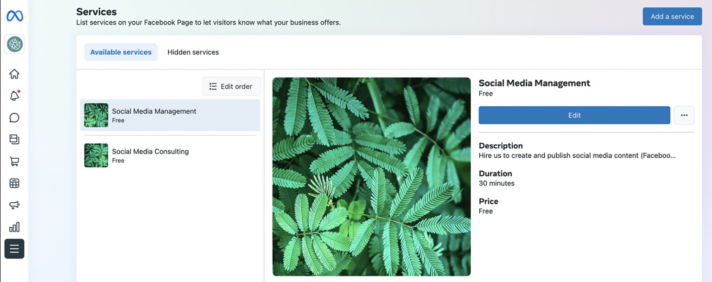Click the Edit button for Social Media Management

coord(574,115)
